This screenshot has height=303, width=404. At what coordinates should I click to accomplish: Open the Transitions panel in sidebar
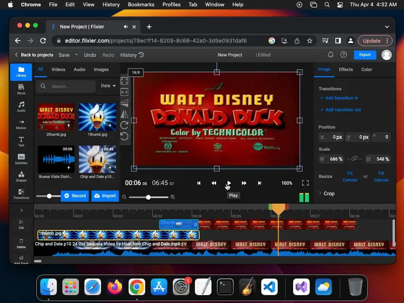(x=21, y=194)
